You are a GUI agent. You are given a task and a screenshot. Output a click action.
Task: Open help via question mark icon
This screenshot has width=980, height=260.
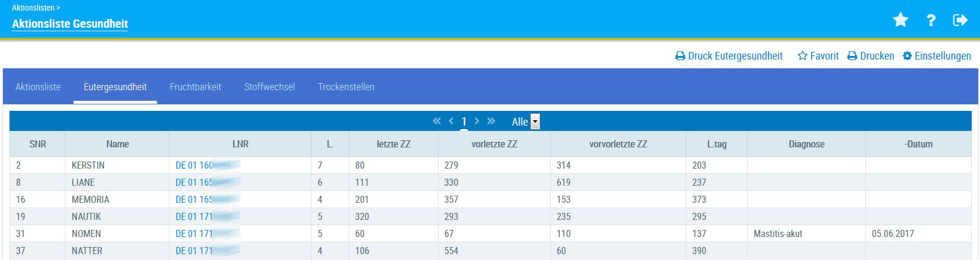click(931, 21)
